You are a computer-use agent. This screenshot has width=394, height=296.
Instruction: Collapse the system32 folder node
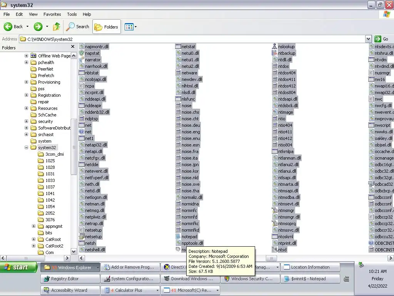[x=27, y=148]
